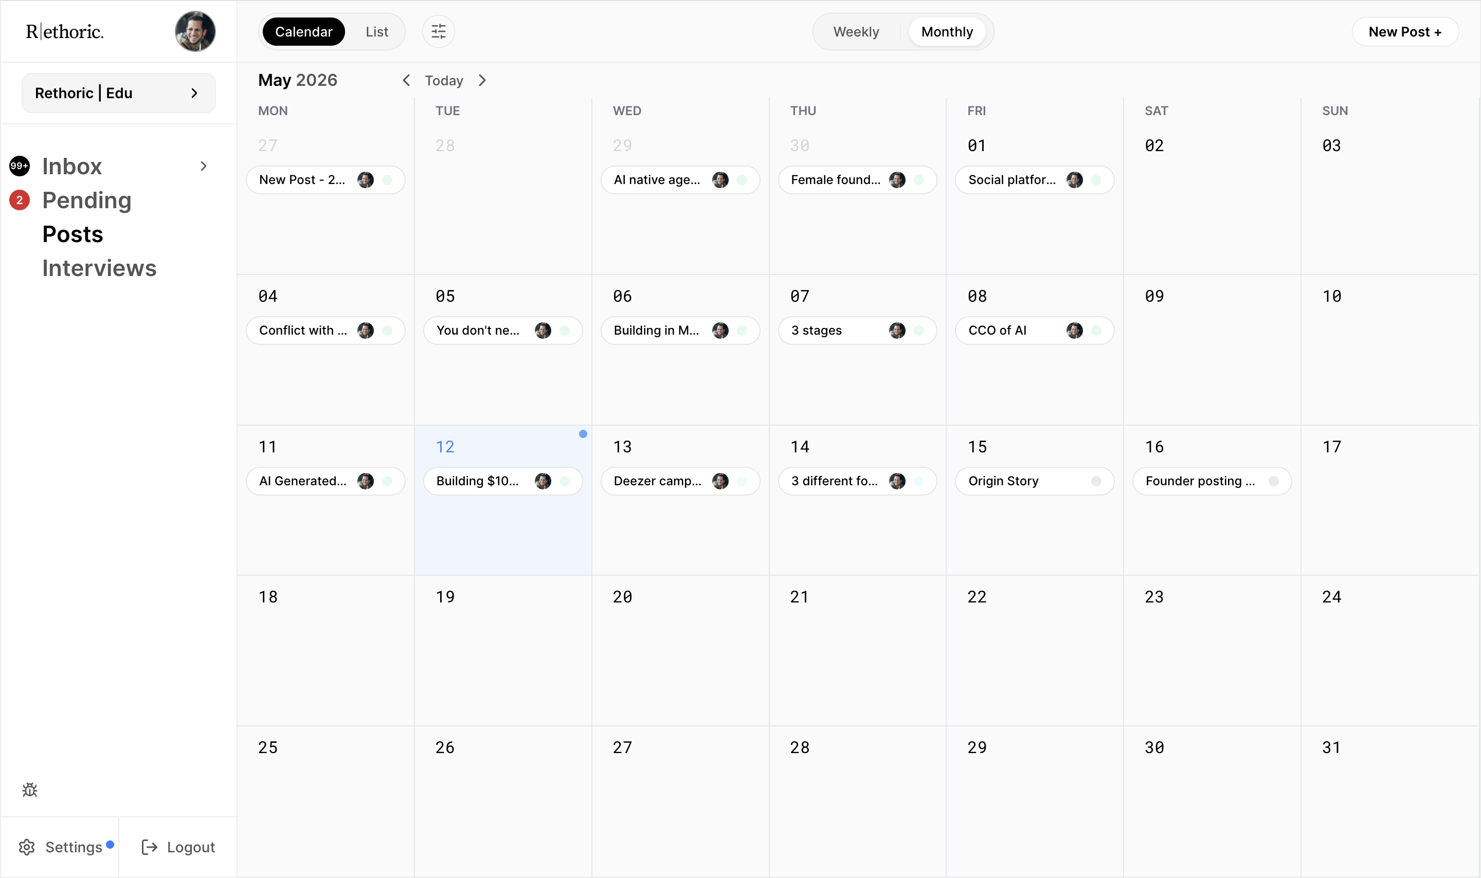Click the Logout arrow icon
Screen dimensions: 1481x878
pos(150,847)
